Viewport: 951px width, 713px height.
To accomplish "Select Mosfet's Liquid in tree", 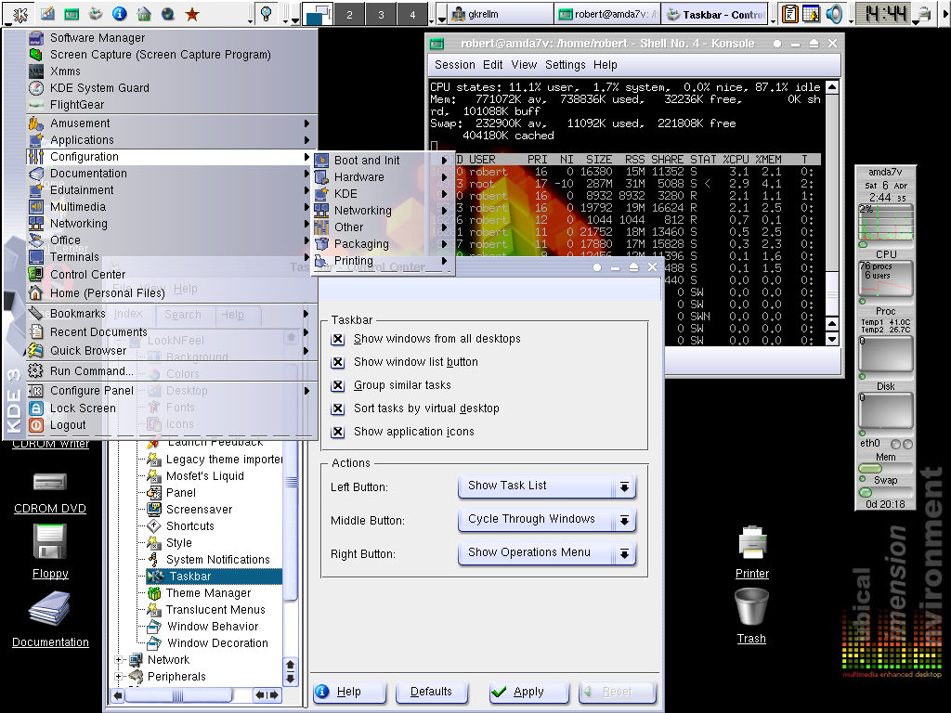I will pyautogui.click(x=205, y=476).
